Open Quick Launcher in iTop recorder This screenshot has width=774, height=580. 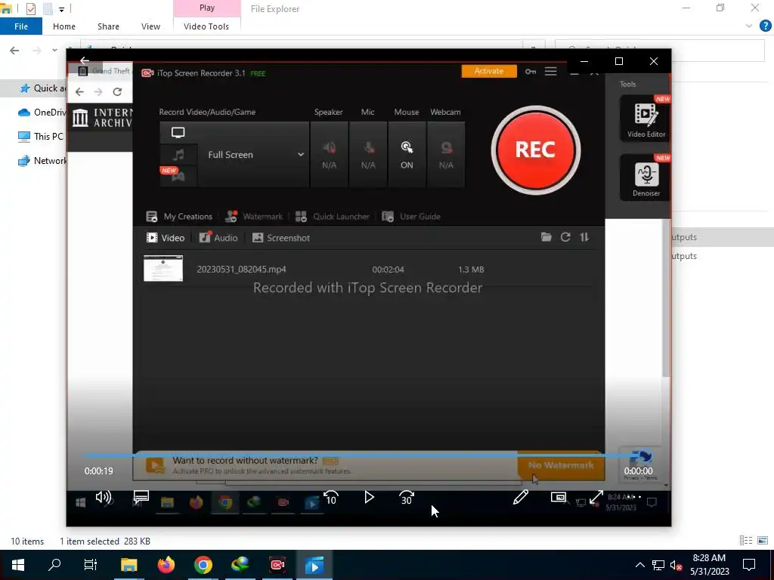pyautogui.click(x=333, y=217)
